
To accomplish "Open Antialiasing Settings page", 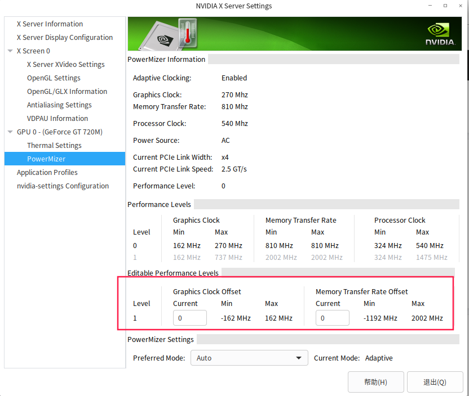I will pos(59,105).
